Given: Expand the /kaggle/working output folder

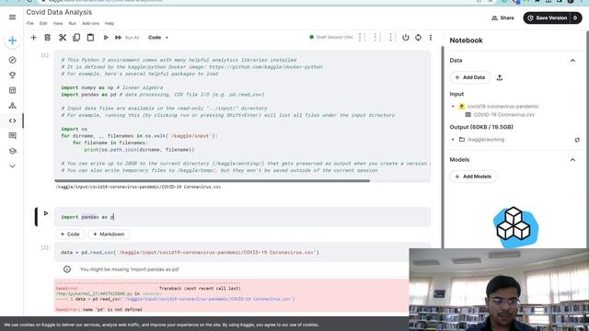Looking at the screenshot, I should pyautogui.click(x=453, y=139).
